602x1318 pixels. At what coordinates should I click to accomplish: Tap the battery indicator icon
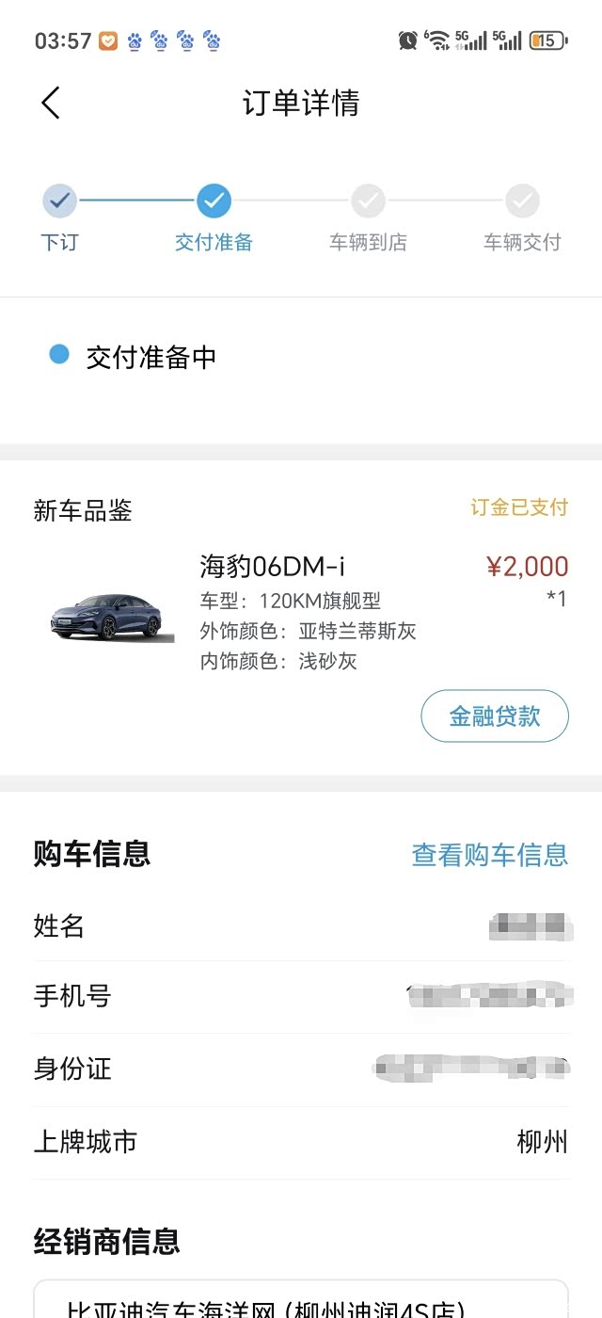tap(547, 40)
